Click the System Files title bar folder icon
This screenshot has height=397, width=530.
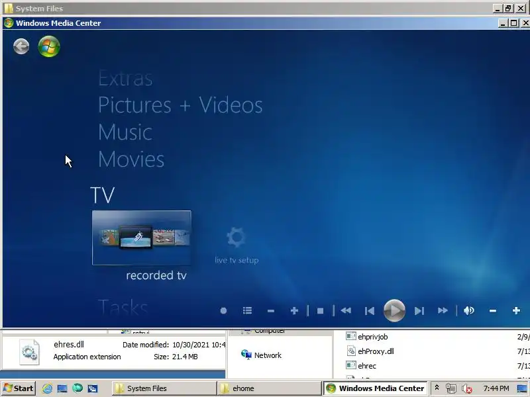pos(9,8)
